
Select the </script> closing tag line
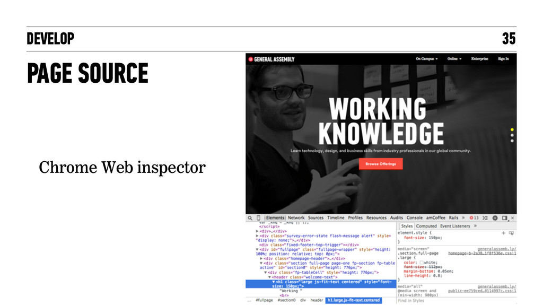click(x=269, y=226)
